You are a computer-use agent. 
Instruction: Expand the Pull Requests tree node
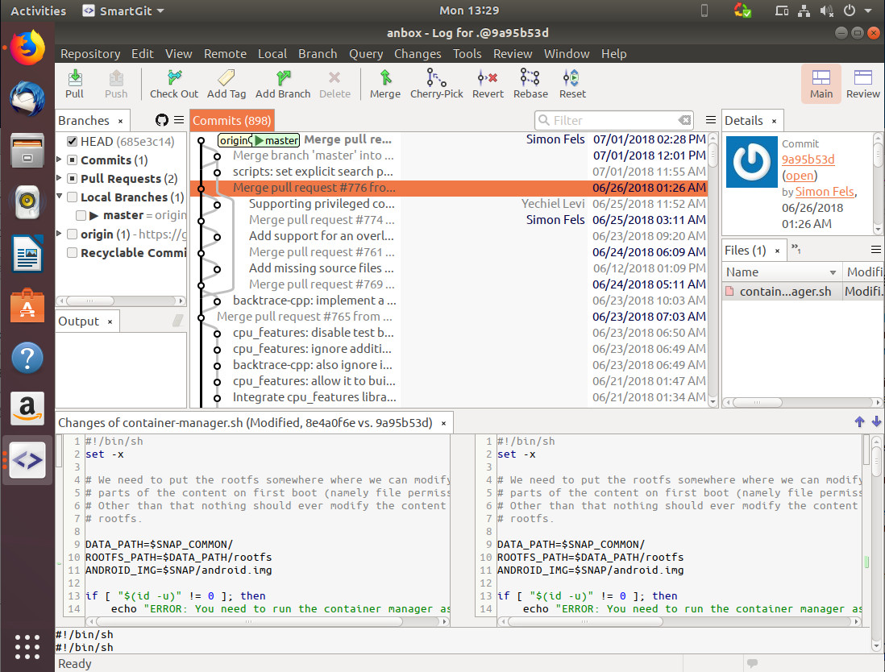(x=58, y=178)
